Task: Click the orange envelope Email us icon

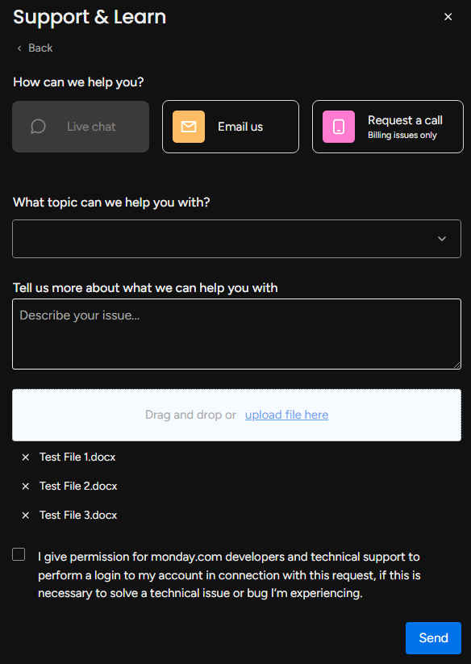Action: click(188, 127)
